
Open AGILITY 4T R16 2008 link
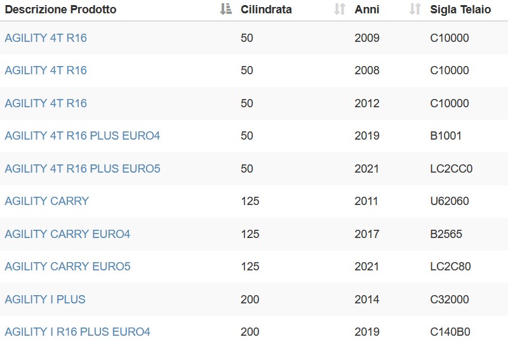pyautogui.click(x=46, y=70)
